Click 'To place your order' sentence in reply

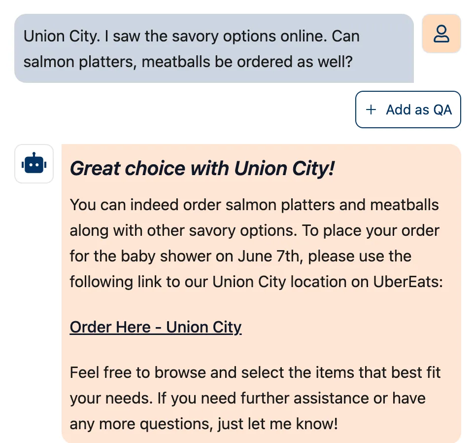[371, 230]
